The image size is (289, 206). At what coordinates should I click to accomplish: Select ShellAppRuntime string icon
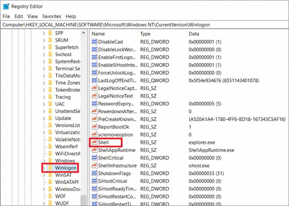pos(94,150)
